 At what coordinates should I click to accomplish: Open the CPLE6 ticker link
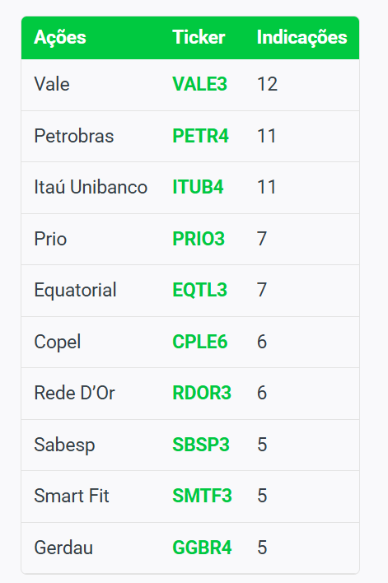point(199,342)
